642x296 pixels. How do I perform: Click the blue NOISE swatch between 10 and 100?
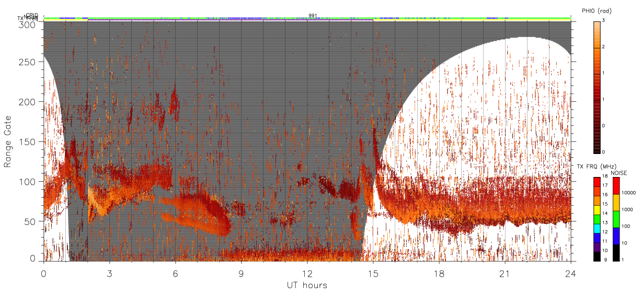point(616,236)
